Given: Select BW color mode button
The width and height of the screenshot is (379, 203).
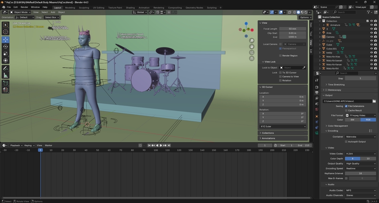Looking at the screenshot, I should click(353, 120).
